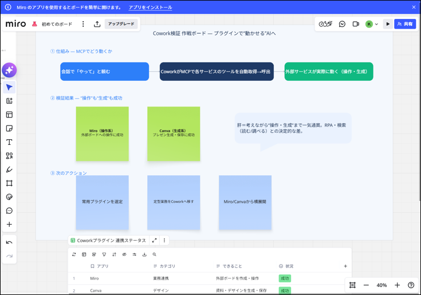
Task: Open the stickers and emoji tool
Action: [x=9, y=196]
